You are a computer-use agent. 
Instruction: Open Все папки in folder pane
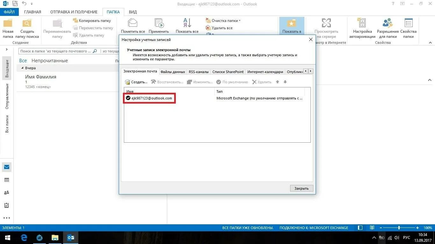[x=7, y=124]
